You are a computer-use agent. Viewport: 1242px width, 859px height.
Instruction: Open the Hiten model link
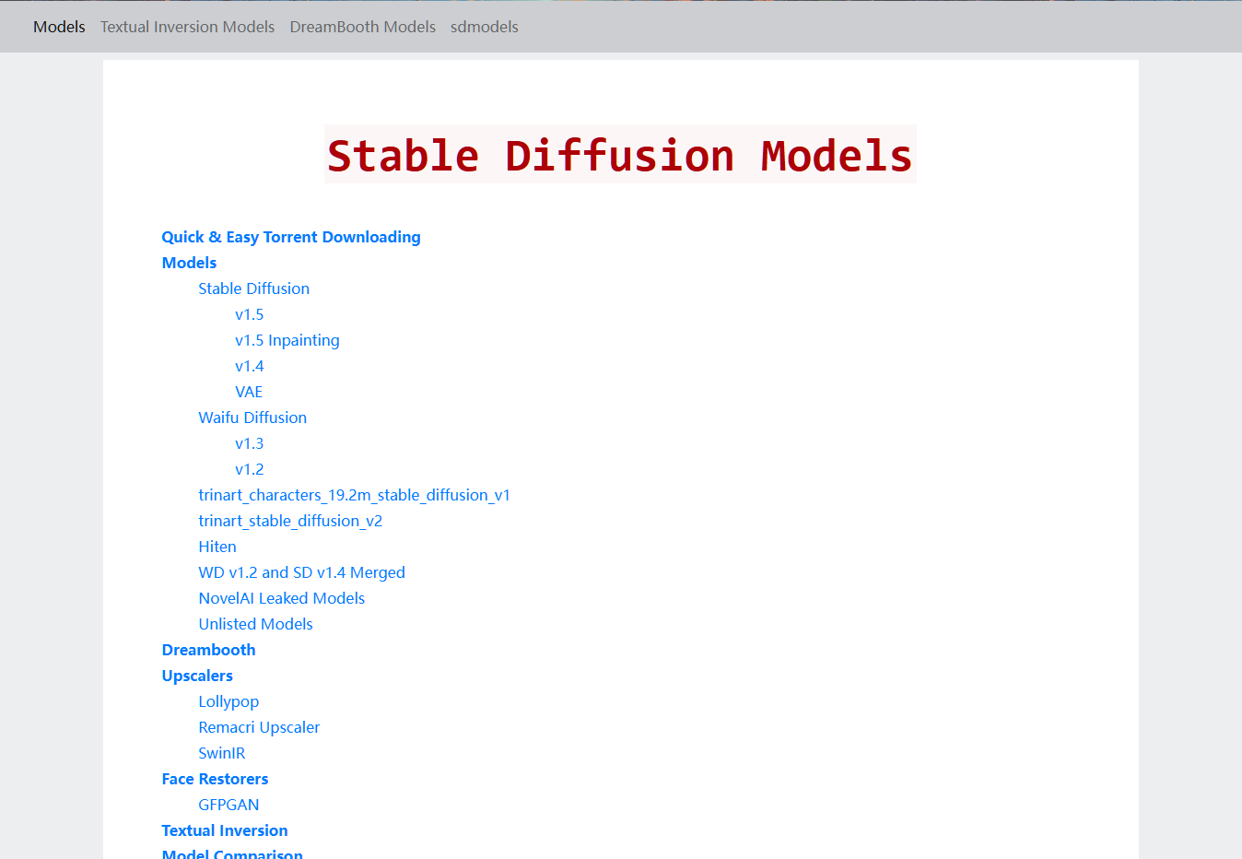click(217, 547)
